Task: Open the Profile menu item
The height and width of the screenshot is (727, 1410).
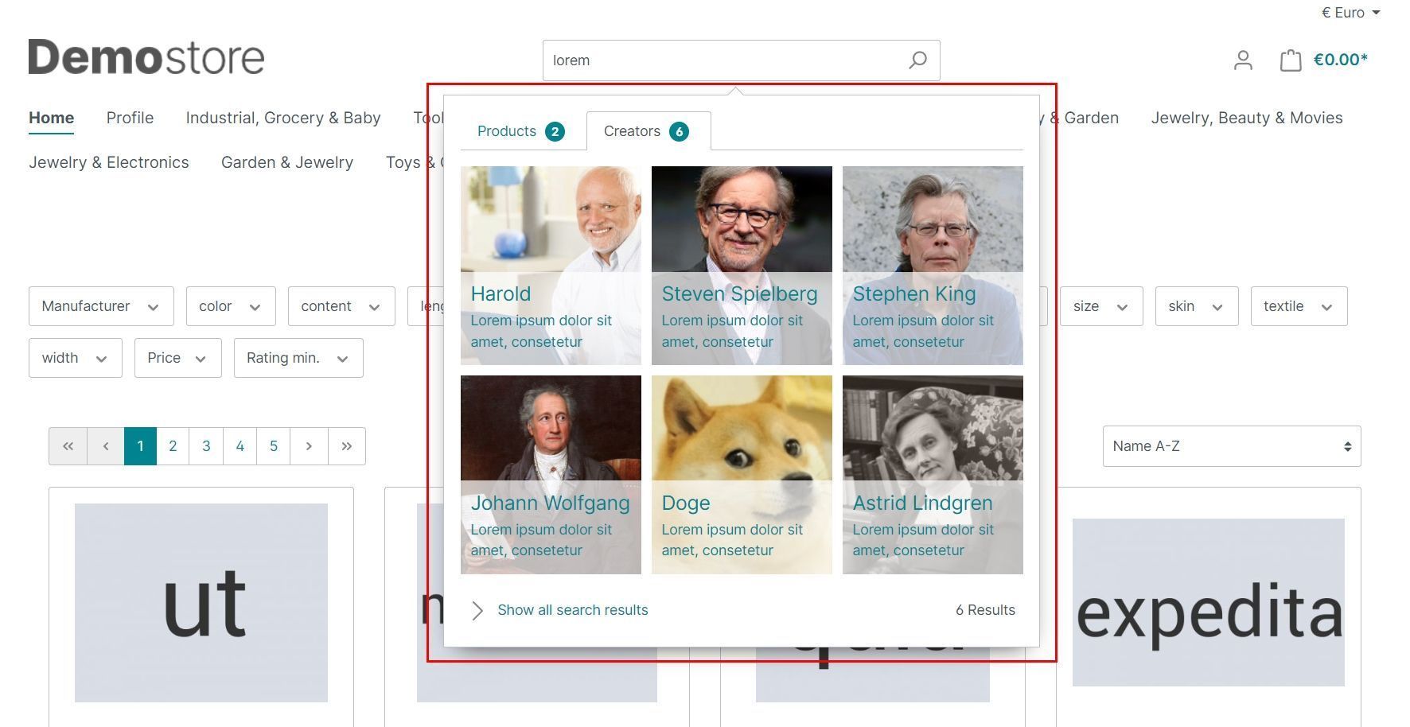Action: point(130,118)
